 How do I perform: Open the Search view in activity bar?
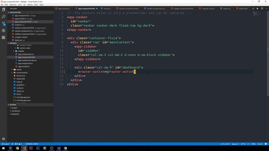coord(3,16)
